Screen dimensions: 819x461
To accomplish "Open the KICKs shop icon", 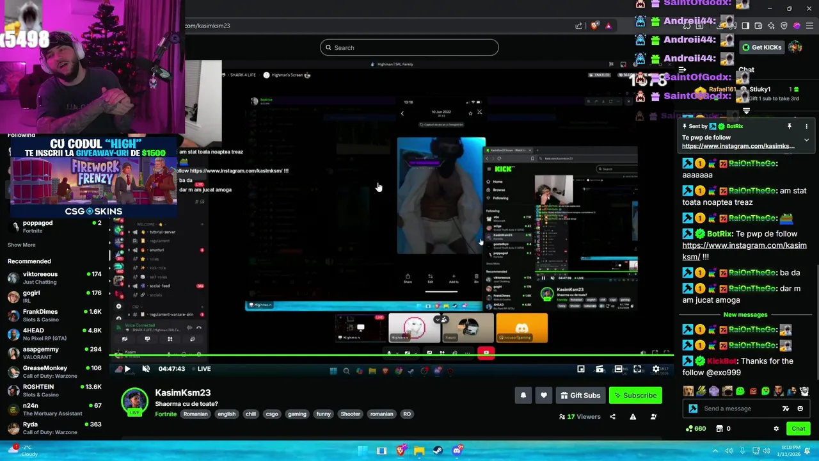I will 719,429.
